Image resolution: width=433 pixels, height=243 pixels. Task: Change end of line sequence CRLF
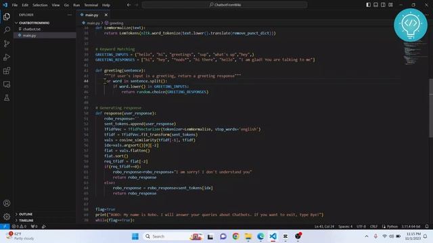tap(373, 227)
